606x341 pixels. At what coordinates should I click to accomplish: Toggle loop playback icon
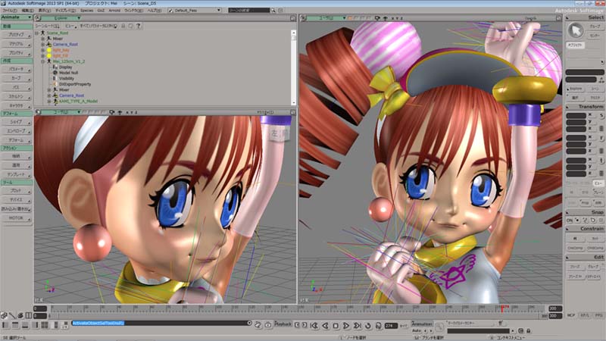pyautogui.click(x=368, y=326)
